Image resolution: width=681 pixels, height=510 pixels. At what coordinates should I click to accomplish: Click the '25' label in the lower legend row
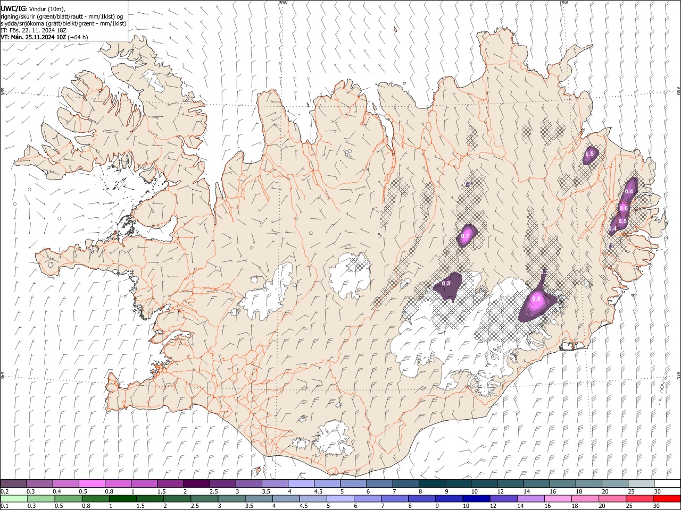tap(629, 506)
